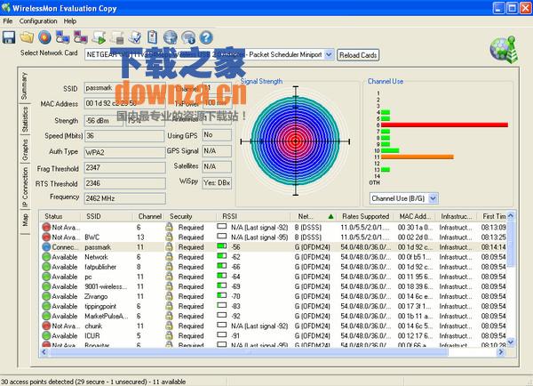Image resolution: width=533 pixels, height=386 pixels.
Task: Select the Summary side tab
Action: click(24, 85)
